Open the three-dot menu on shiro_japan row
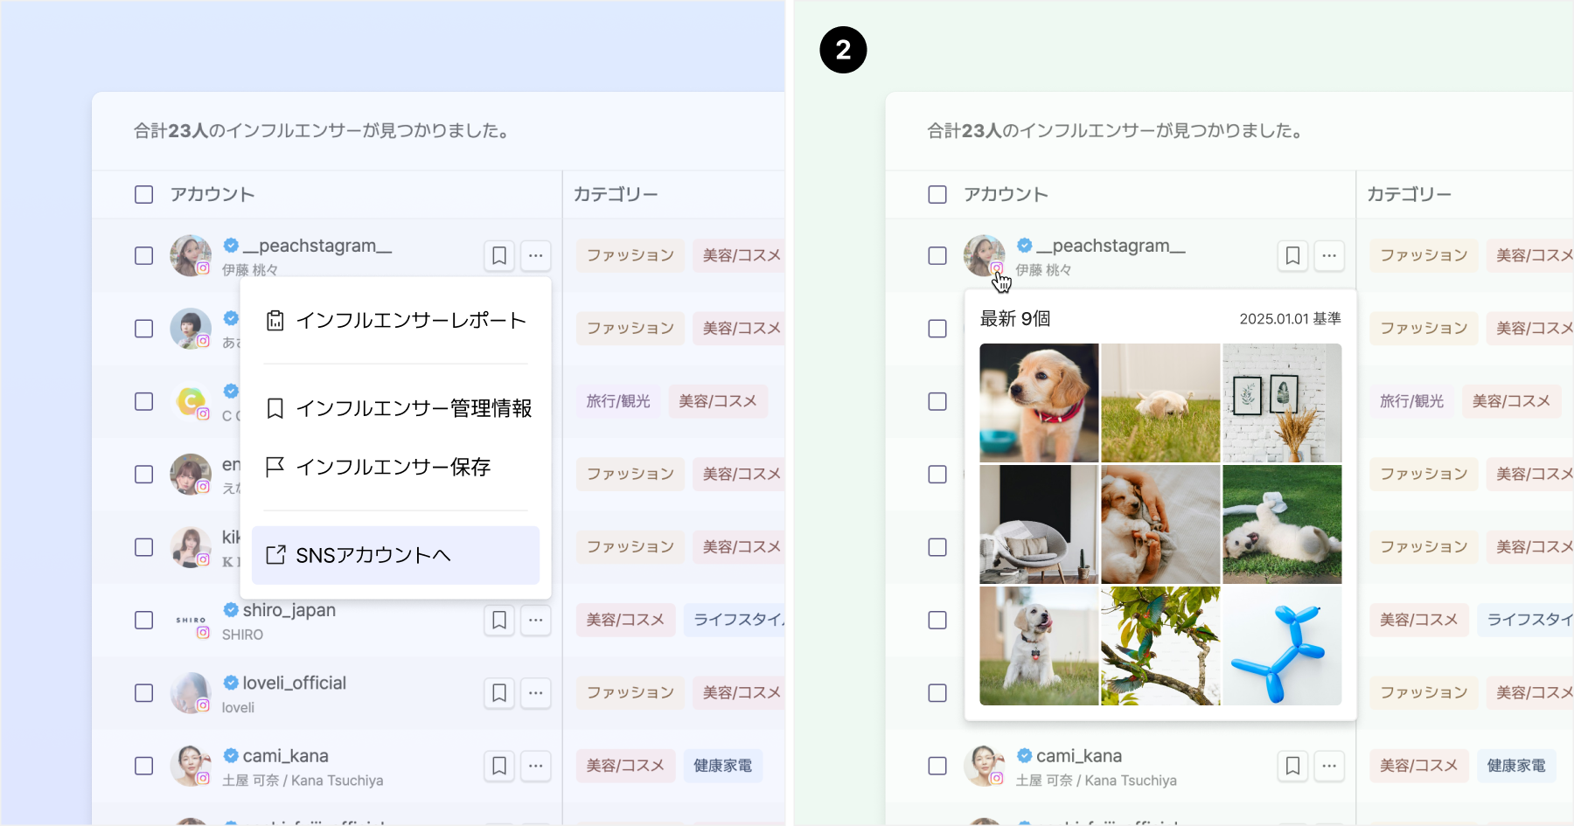This screenshot has height=826, width=1574. coord(536,621)
